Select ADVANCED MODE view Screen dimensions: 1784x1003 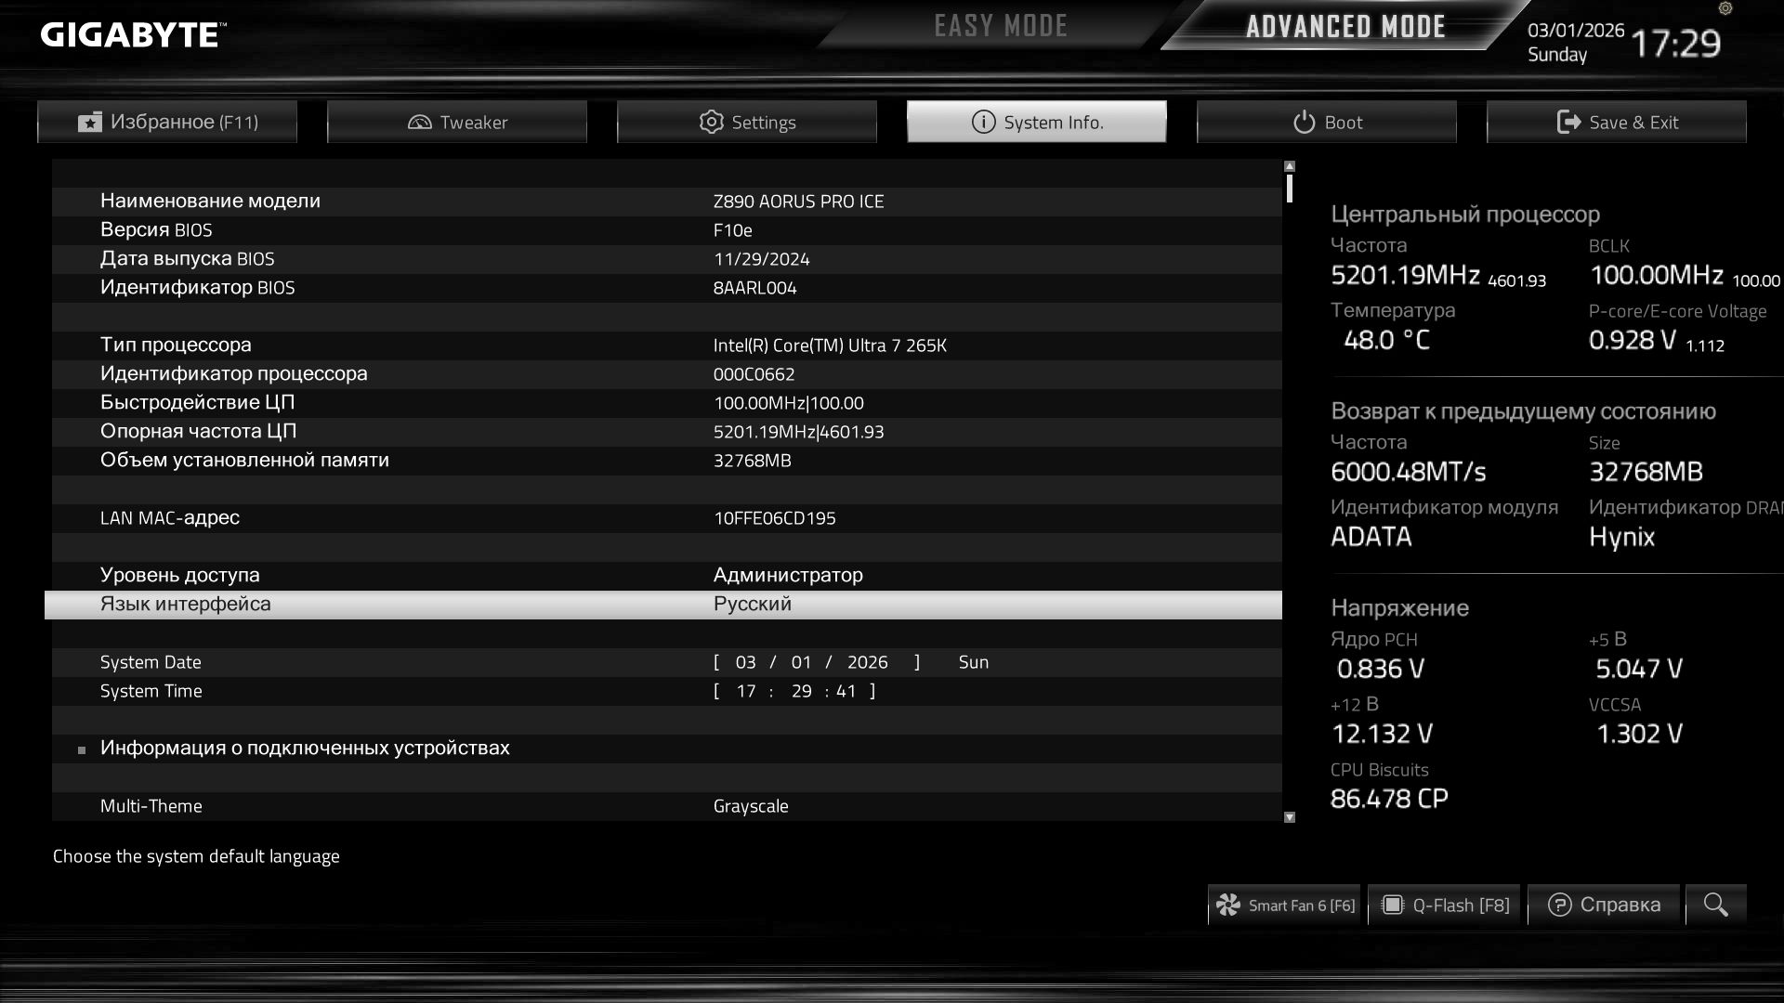(1345, 26)
